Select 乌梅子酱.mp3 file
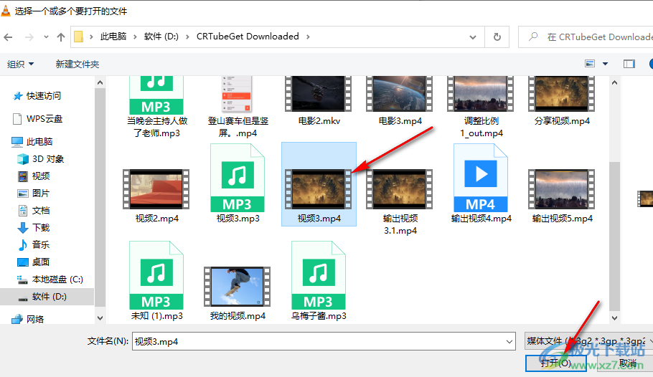The height and width of the screenshot is (377, 653). click(319, 281)
